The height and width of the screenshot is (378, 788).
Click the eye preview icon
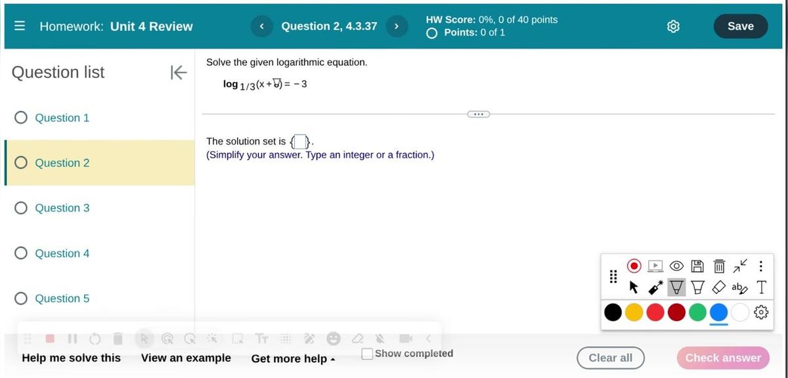[x=676, y=266]
